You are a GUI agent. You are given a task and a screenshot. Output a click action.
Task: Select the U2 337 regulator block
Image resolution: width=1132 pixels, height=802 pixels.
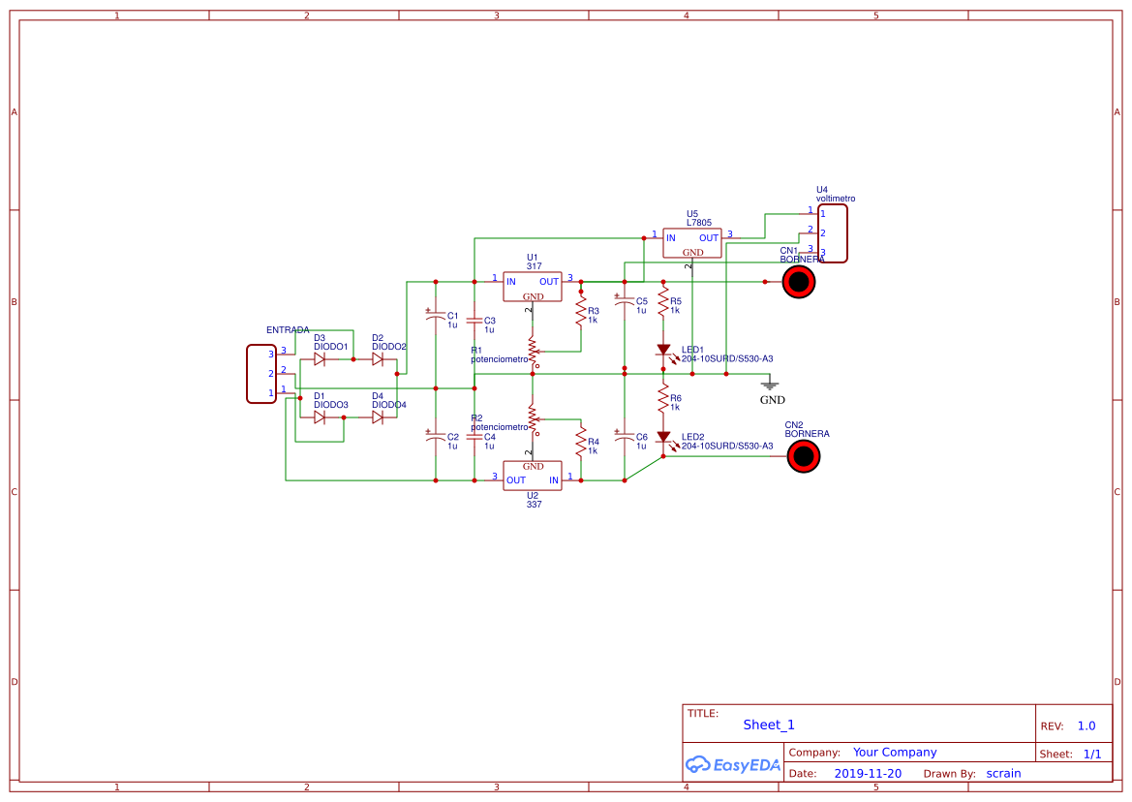tap(532, 475)
